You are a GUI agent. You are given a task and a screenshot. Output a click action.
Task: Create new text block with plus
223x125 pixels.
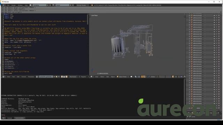[54, 77]
